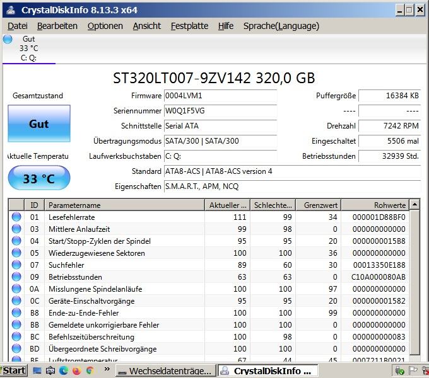Click the status orb for Start/Stopp-Zyklen der Spindel
The image size is (429, 378).
point(16,241)
